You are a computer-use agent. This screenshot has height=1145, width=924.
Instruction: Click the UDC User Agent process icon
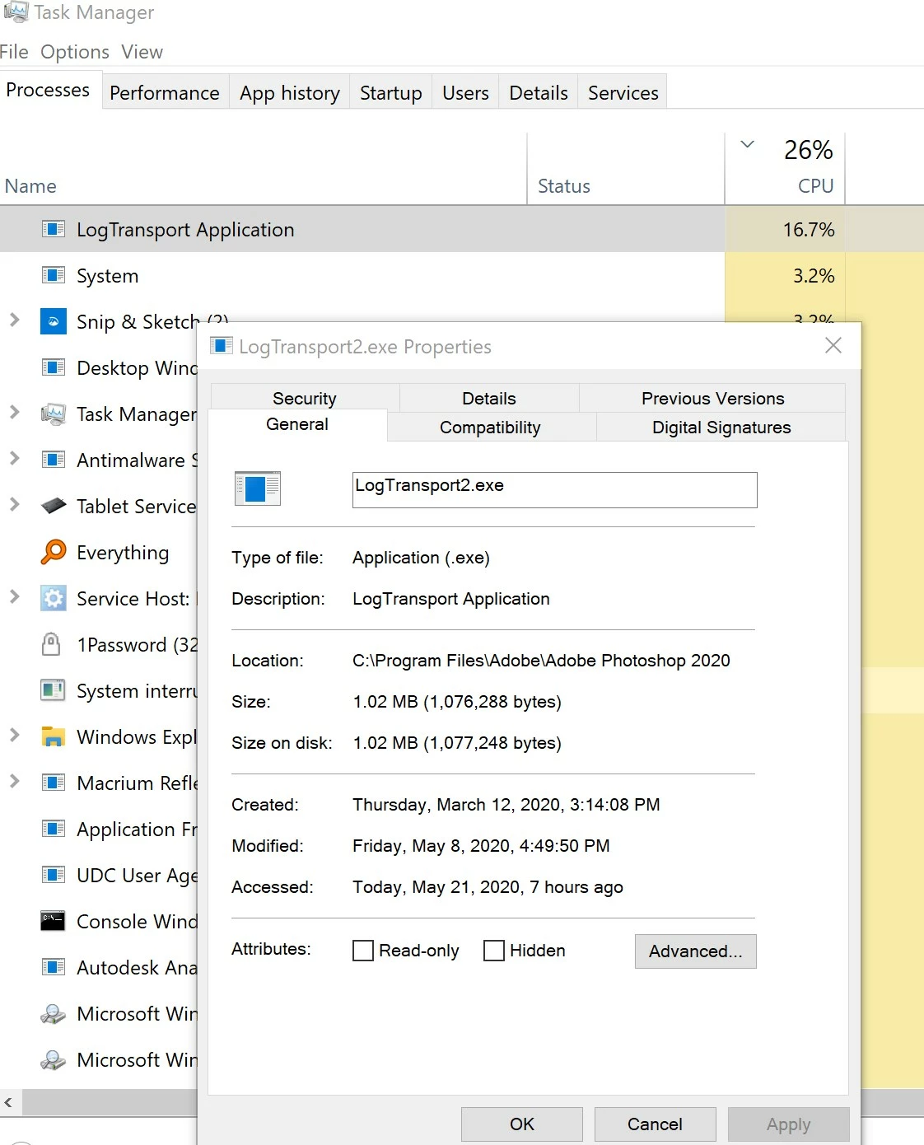[x=54, y=875]
